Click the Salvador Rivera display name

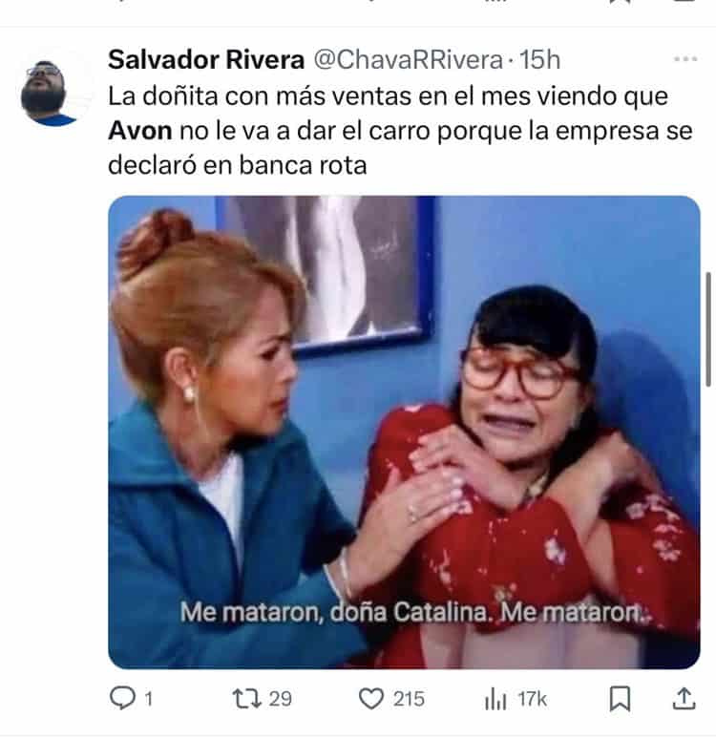coord(206,60)
